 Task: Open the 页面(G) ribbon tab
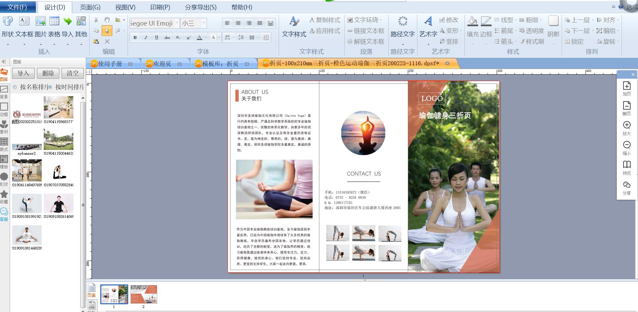[x=90, y=7]
